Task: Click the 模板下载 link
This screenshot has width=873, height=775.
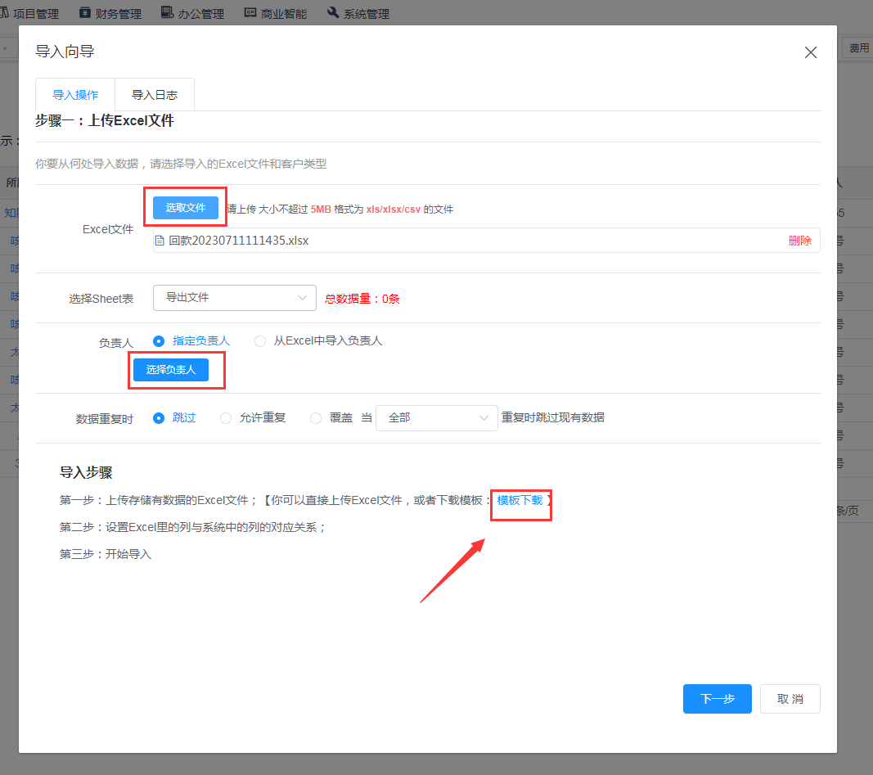Action: (x=520, y=500)
